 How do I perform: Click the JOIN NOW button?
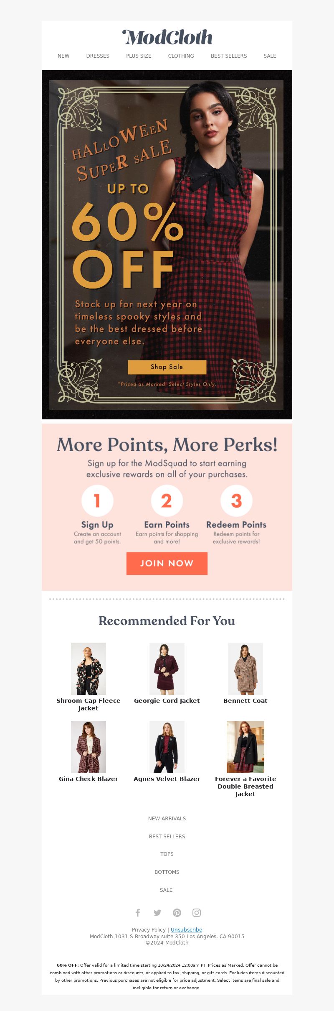pos(167,563)
